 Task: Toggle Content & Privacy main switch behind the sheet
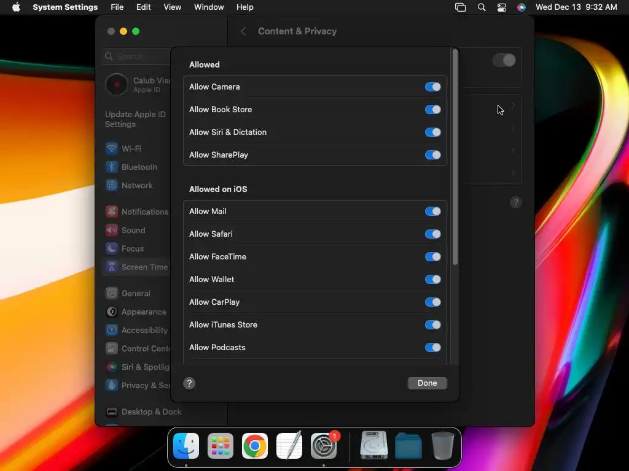(x=504, y=60)
